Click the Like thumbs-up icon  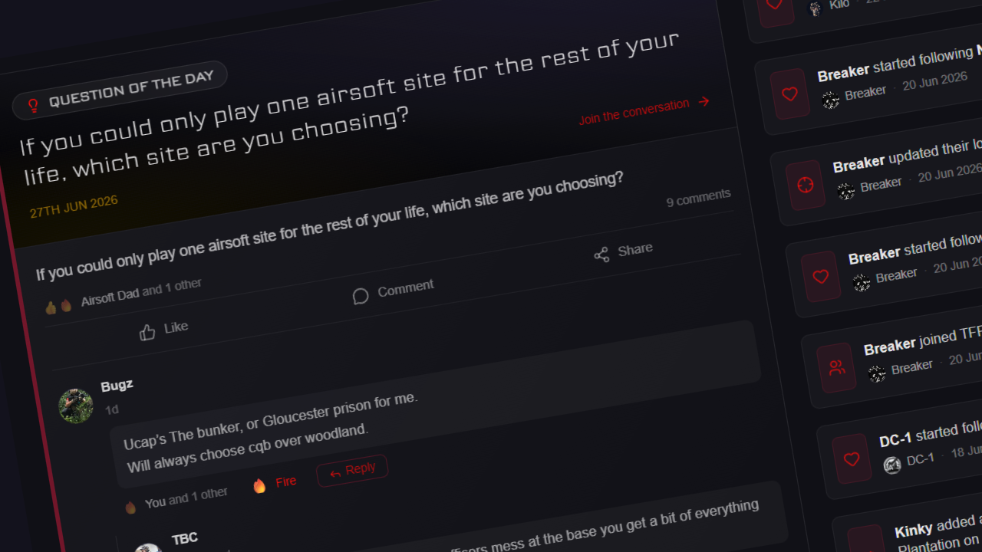point(147,332)
